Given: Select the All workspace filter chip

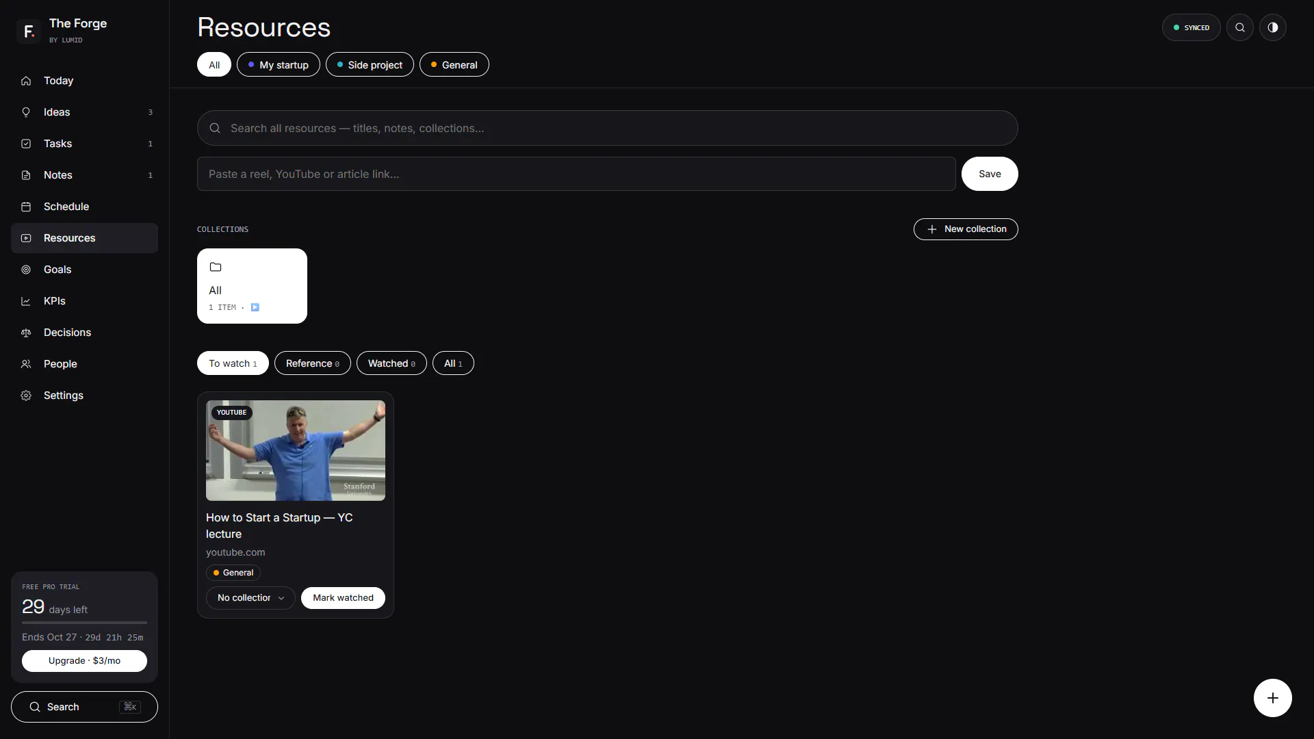Looking at the screenshot, I should [x=214, y=64].
